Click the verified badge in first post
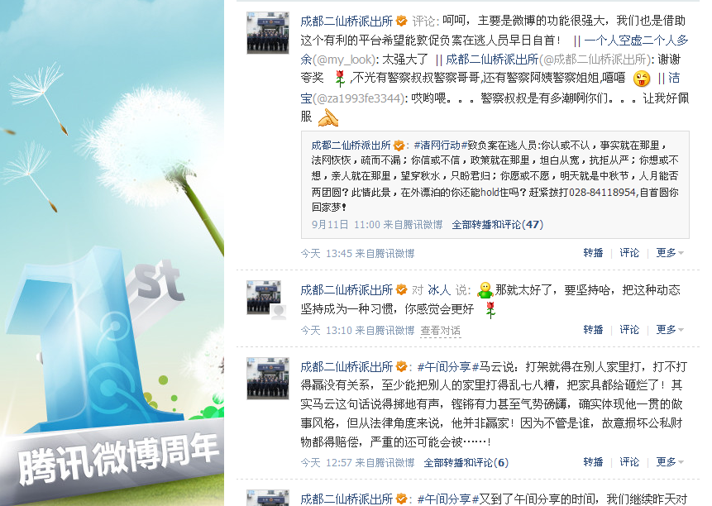The width and height of the screenshot is (712, 506). coord(401,21)
